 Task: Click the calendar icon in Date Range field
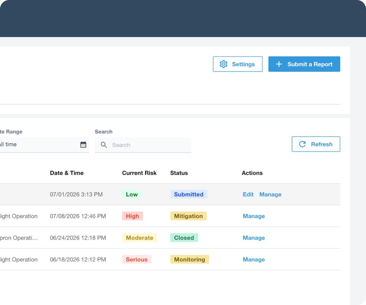click(x=83, y=145)
